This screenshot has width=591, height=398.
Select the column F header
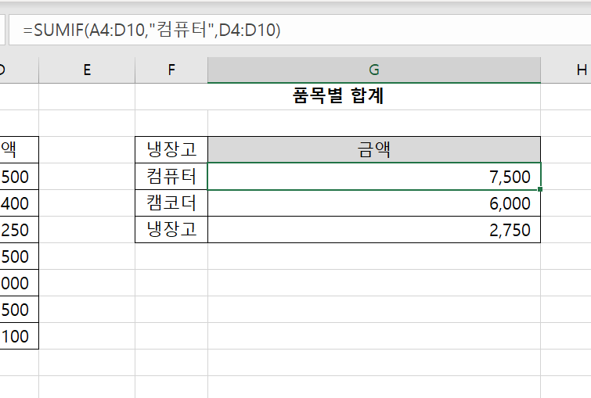(171, 70)
